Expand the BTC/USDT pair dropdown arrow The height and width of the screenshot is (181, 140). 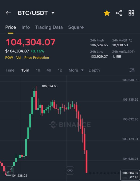[x=53, y=13]
